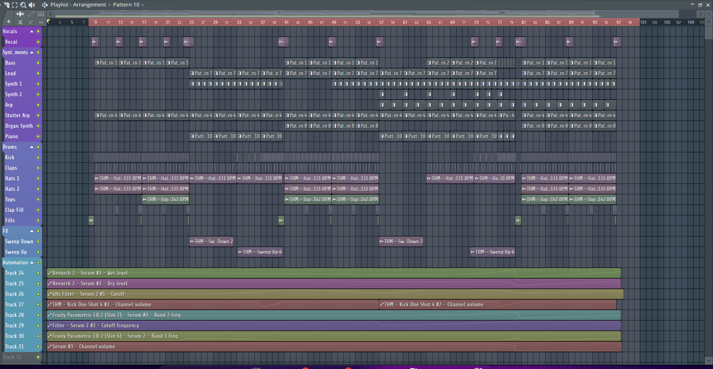Select the Zoom magnifier tool in the playlist toolbar

tap(23, 5)
